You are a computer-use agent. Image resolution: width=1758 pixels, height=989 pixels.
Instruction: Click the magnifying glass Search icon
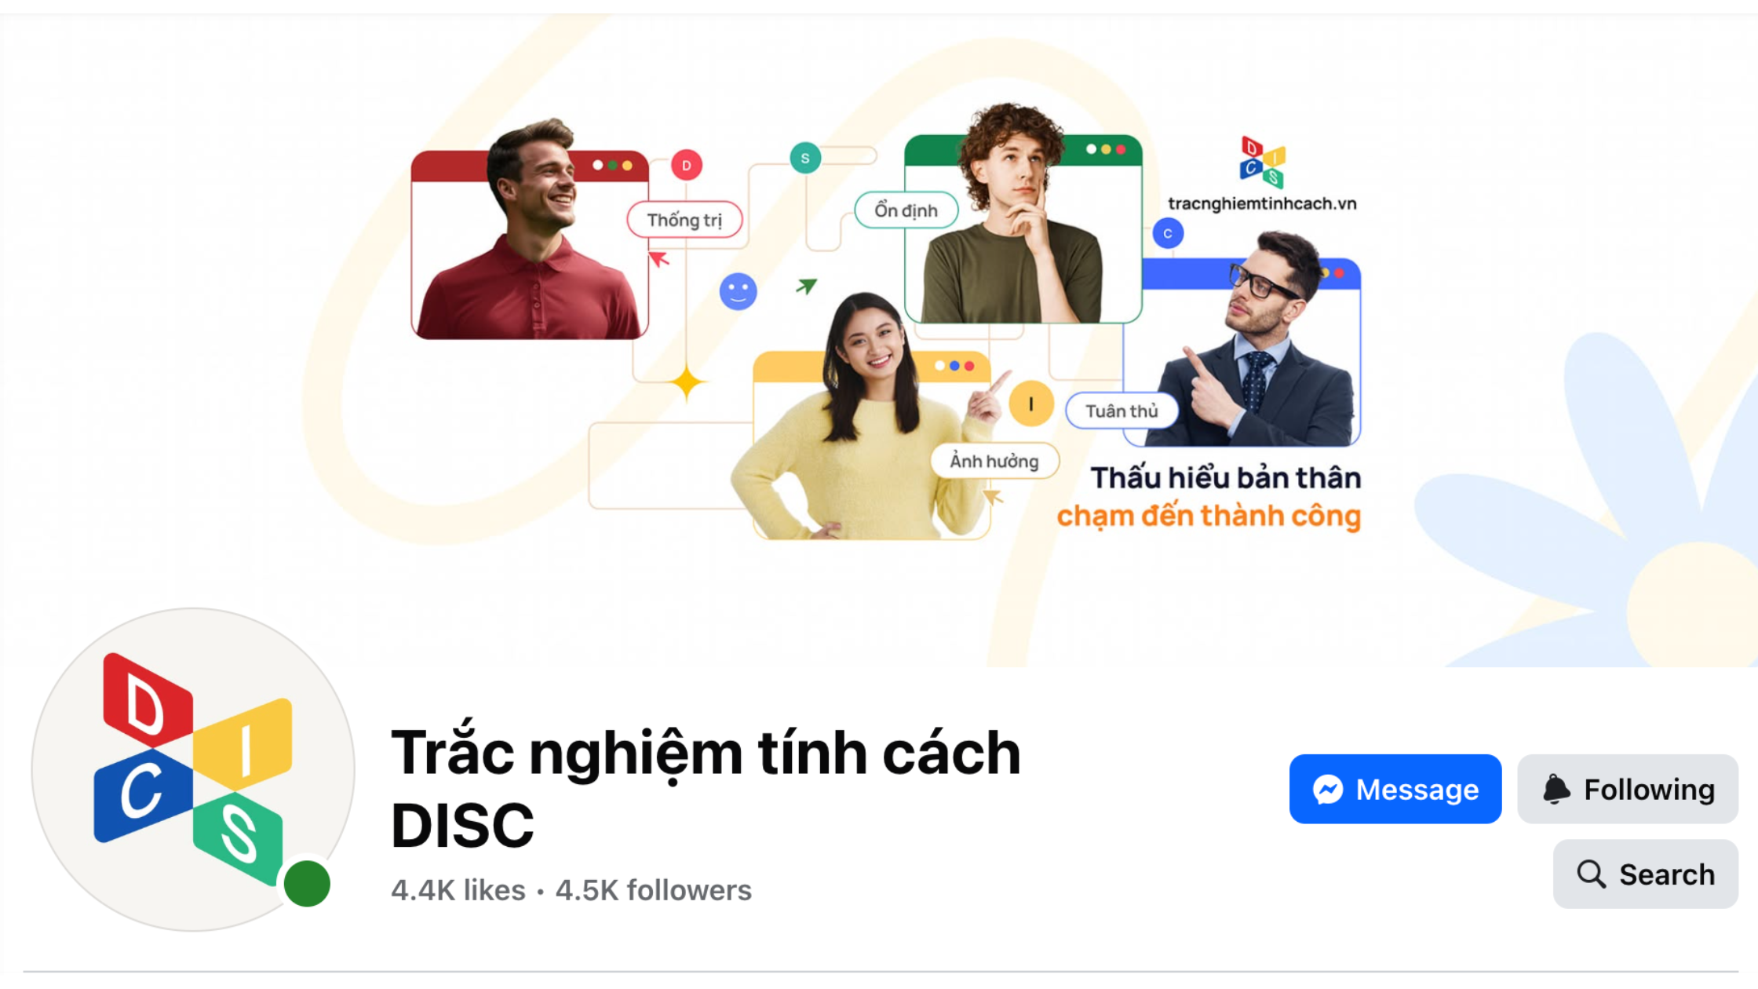(1592, 874)
